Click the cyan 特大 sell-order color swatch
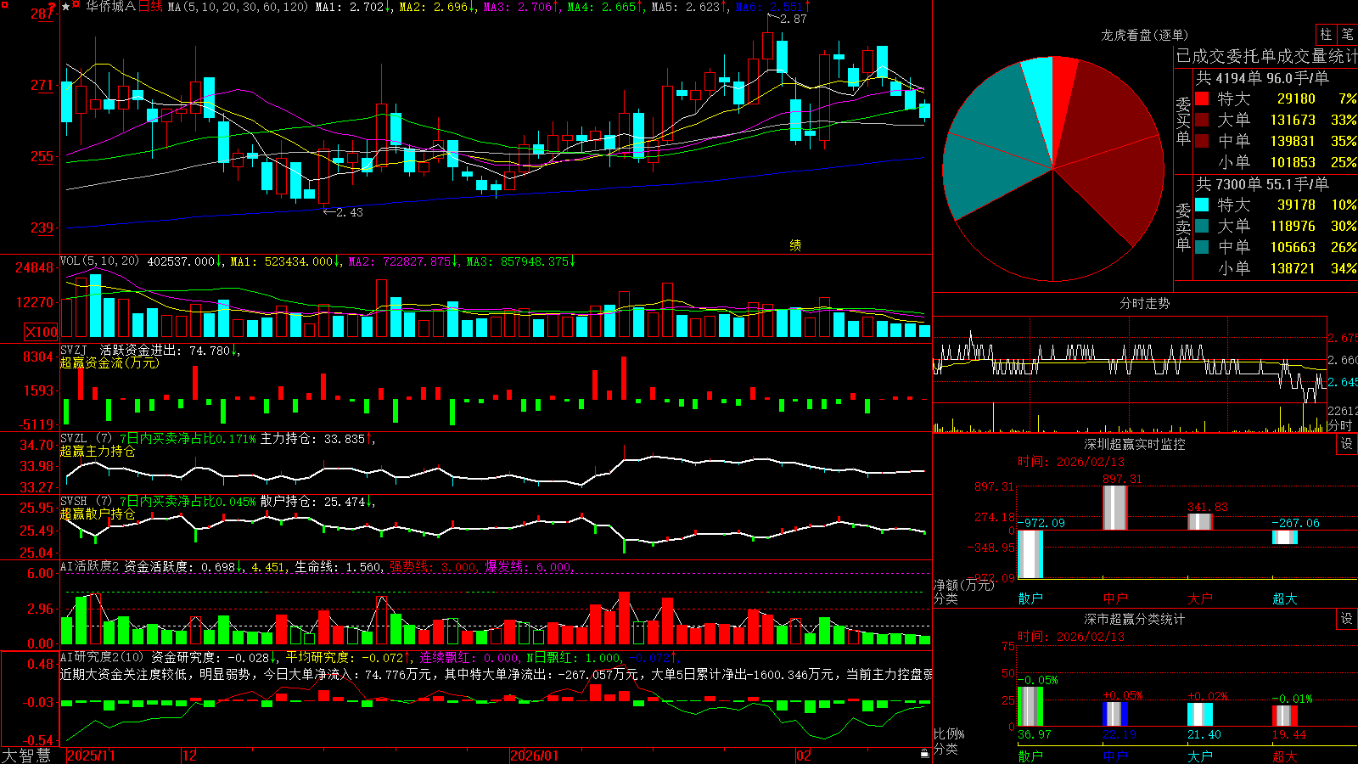 (x=1202, y=205)
